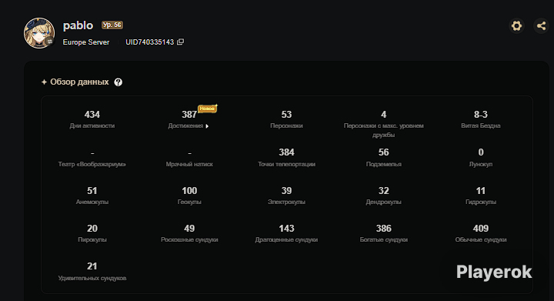
Task: Click the small badge on avatar
Action: (50, 42)
